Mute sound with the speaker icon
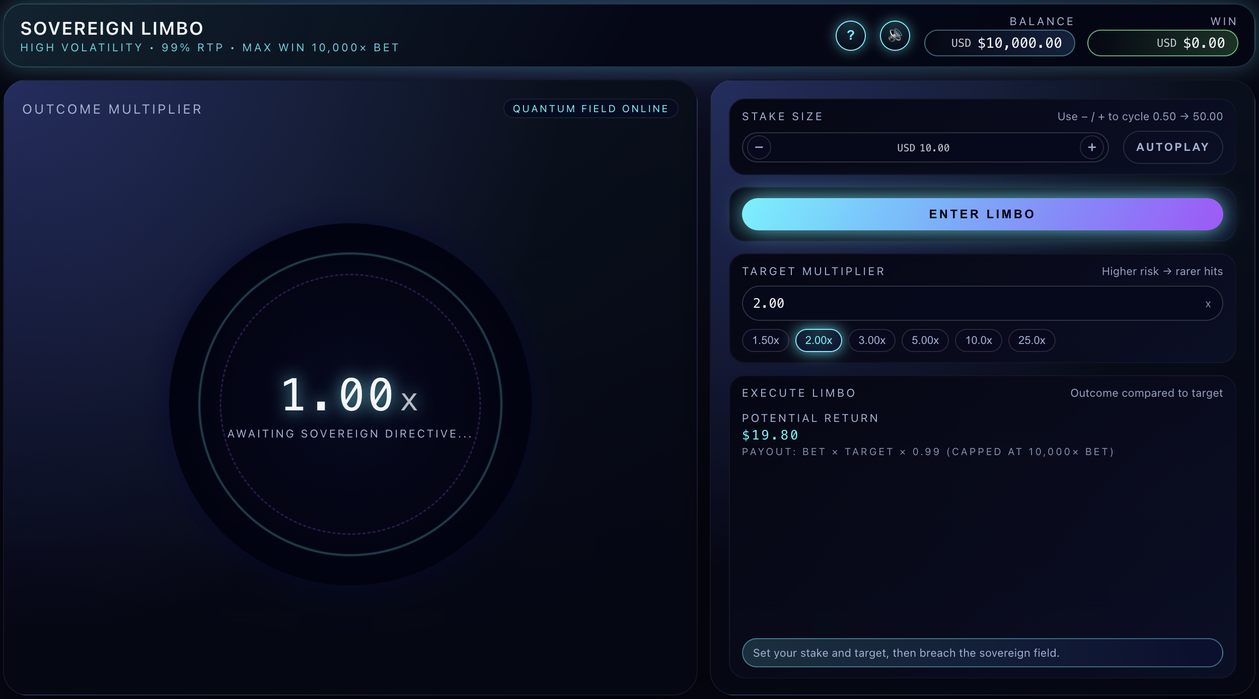 tap(895, 36)
